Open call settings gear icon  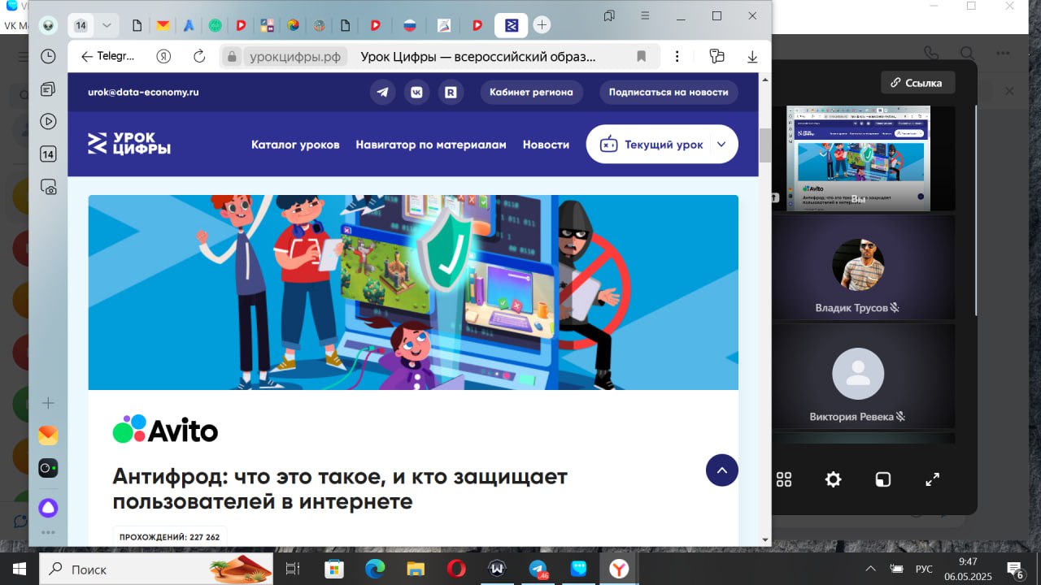coord(833,479)
